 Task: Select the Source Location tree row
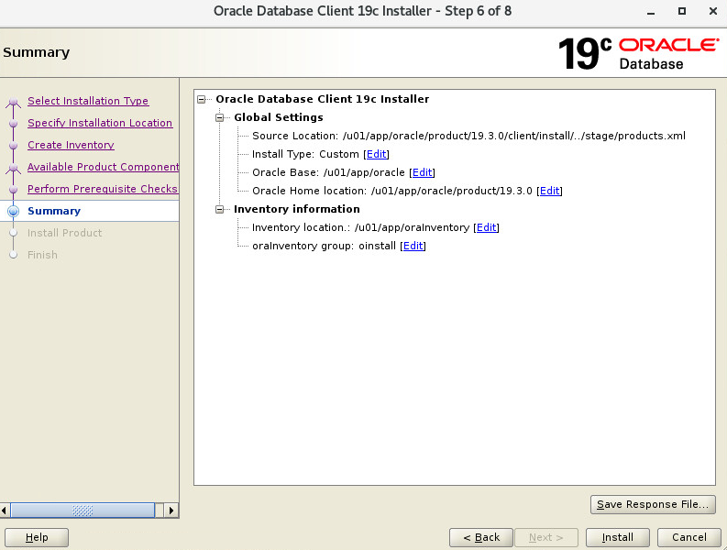coord(468,136)
